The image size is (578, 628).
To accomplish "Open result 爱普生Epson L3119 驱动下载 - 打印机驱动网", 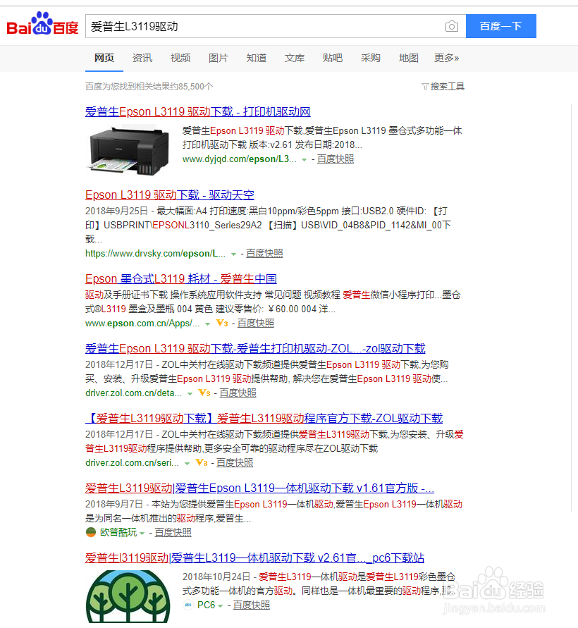I will tap(198, 112).
